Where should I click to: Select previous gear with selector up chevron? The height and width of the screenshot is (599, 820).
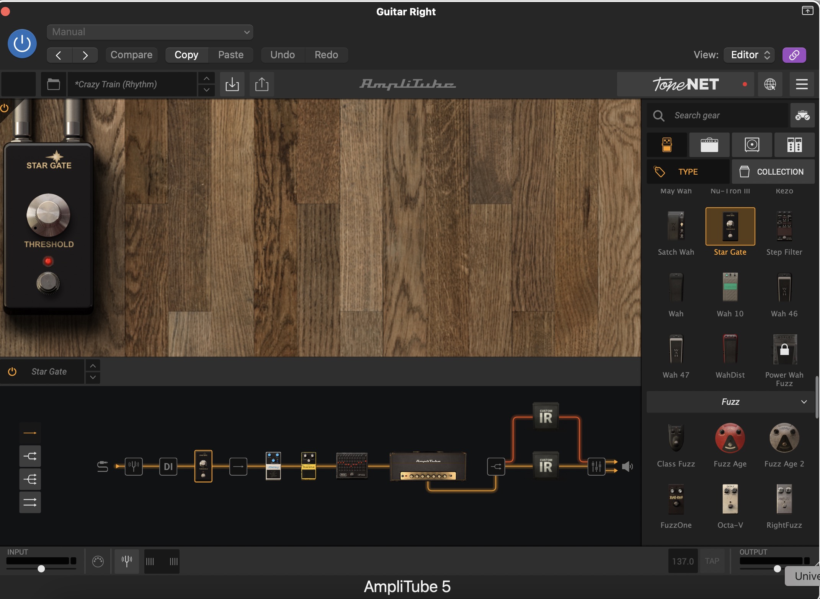point(93,366)
